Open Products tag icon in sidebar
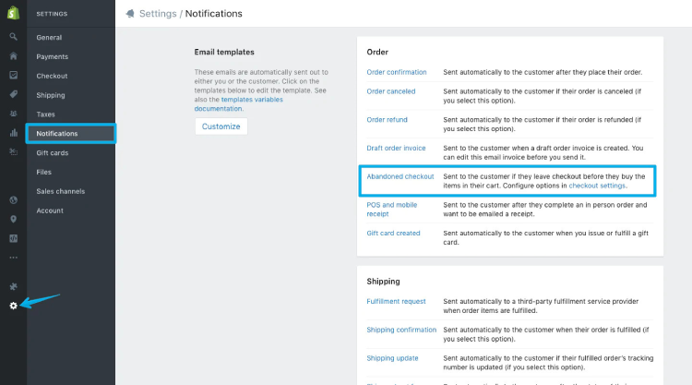 13,94
